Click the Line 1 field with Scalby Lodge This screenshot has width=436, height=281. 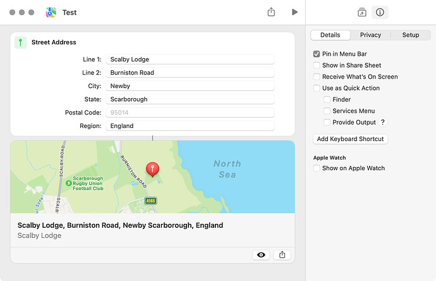click(190, 59)
